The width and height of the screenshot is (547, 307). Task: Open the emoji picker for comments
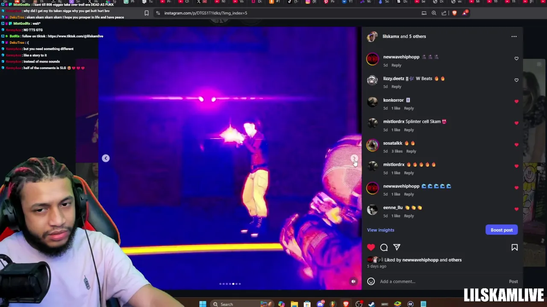tap(371, 281)
